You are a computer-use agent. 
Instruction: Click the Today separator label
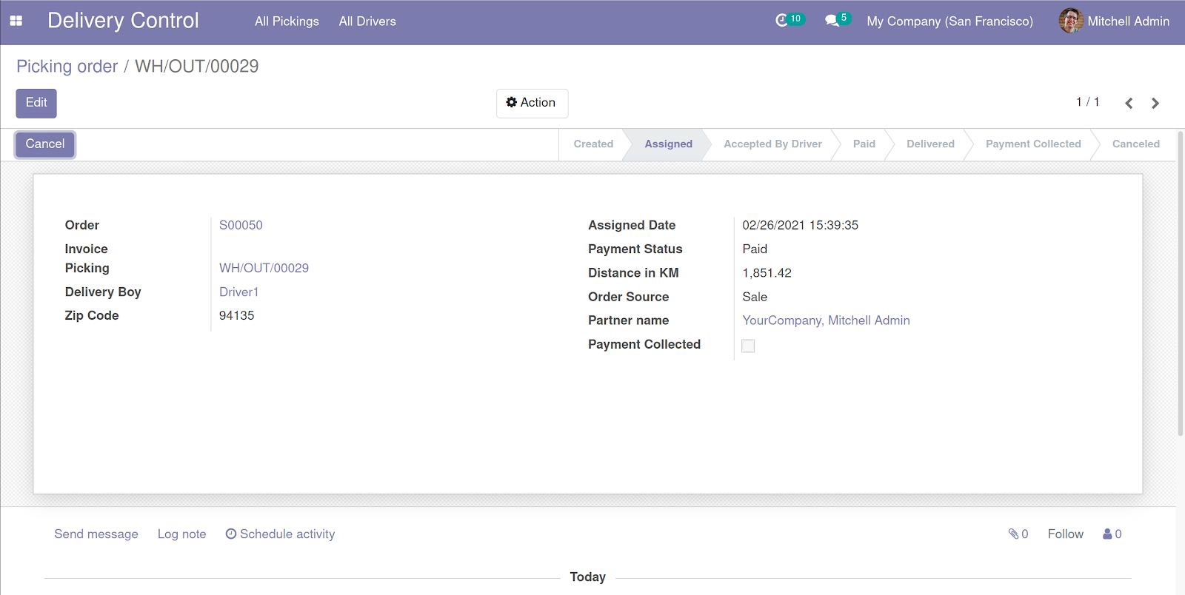(x=587, y=577)
